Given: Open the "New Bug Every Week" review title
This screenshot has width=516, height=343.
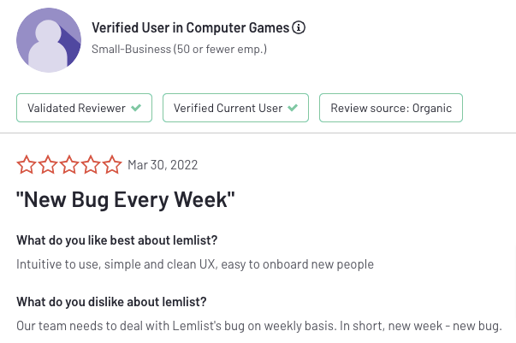Looking at the screenshot, I should [126, 201].
